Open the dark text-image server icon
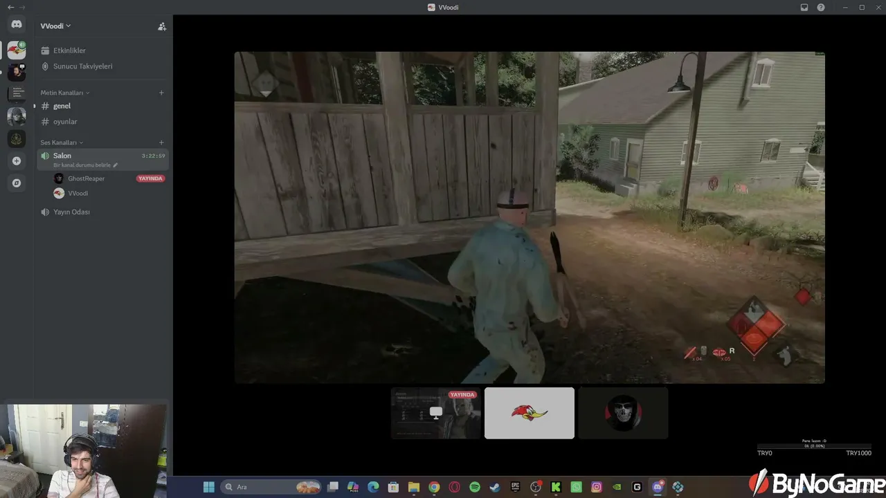The height and width of the screenshot is (498, 886). pos(17,94)
